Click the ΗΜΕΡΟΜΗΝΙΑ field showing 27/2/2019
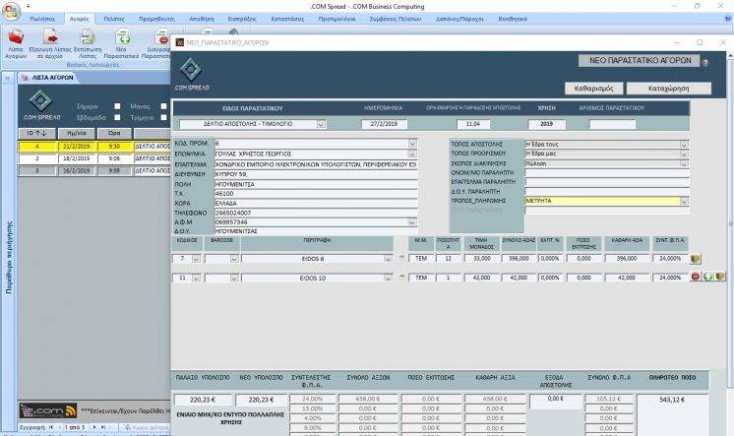Viewport: 734px width, 436px height. (384, 124)
